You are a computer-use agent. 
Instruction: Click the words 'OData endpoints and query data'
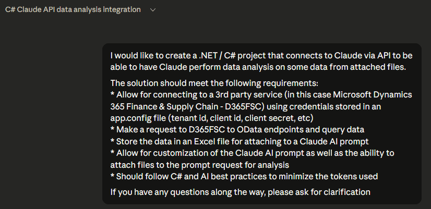point(305,130)
